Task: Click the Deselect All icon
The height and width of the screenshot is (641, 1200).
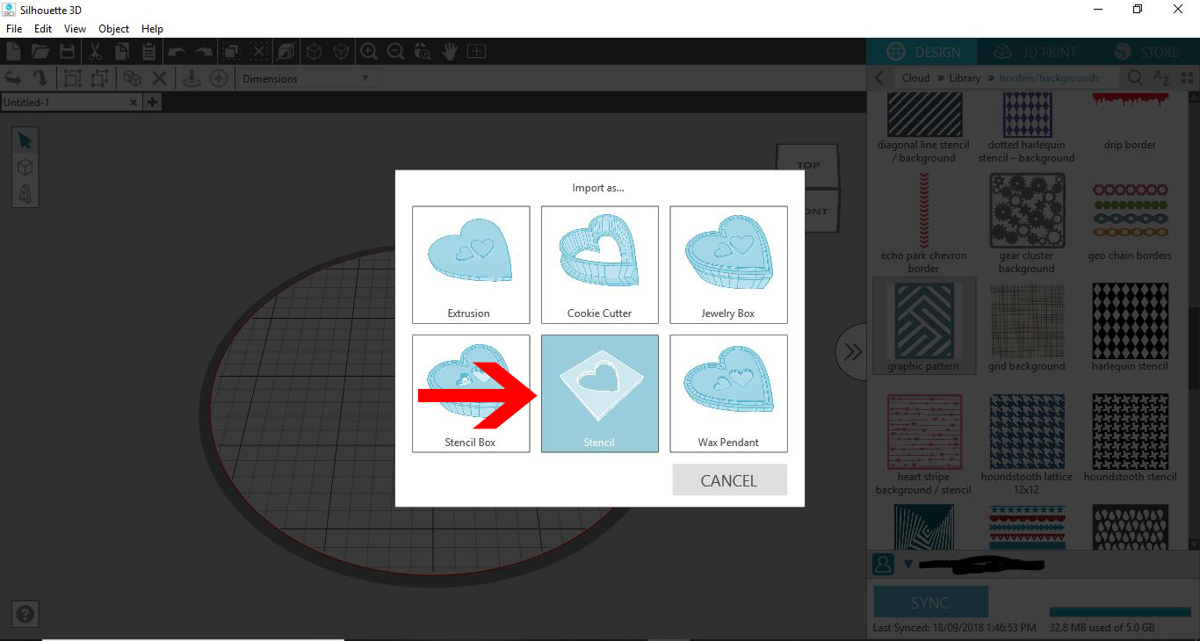Action: (258, 52)
